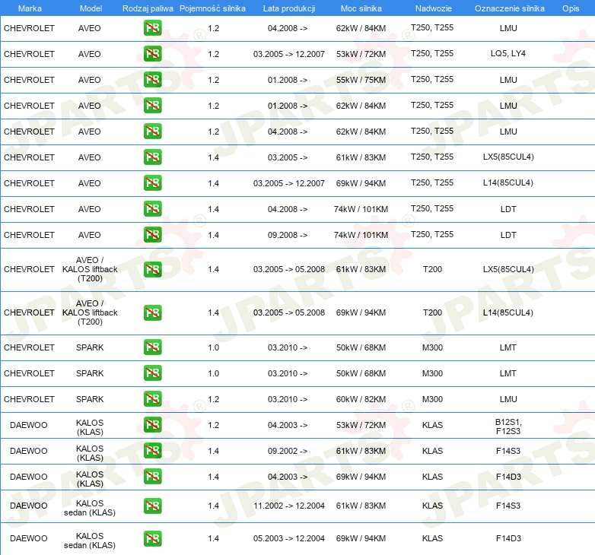Select the engine code cell 'LQ5, LY4'
This screenshot has height=555, width=595.
coord(508,53)
